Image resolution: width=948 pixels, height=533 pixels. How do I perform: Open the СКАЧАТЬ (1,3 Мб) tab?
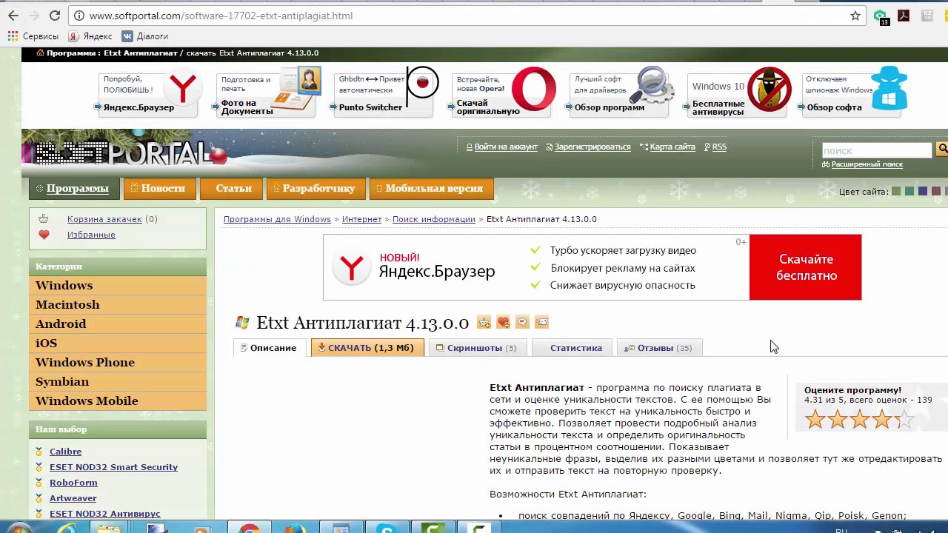pos(367,348)
